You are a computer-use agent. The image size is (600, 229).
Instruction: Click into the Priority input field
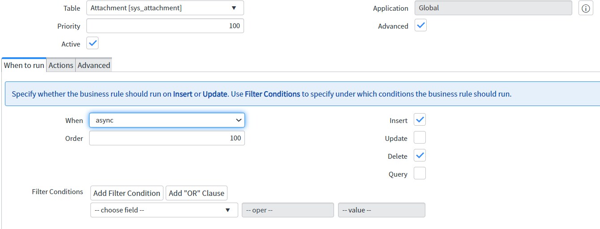165,26
